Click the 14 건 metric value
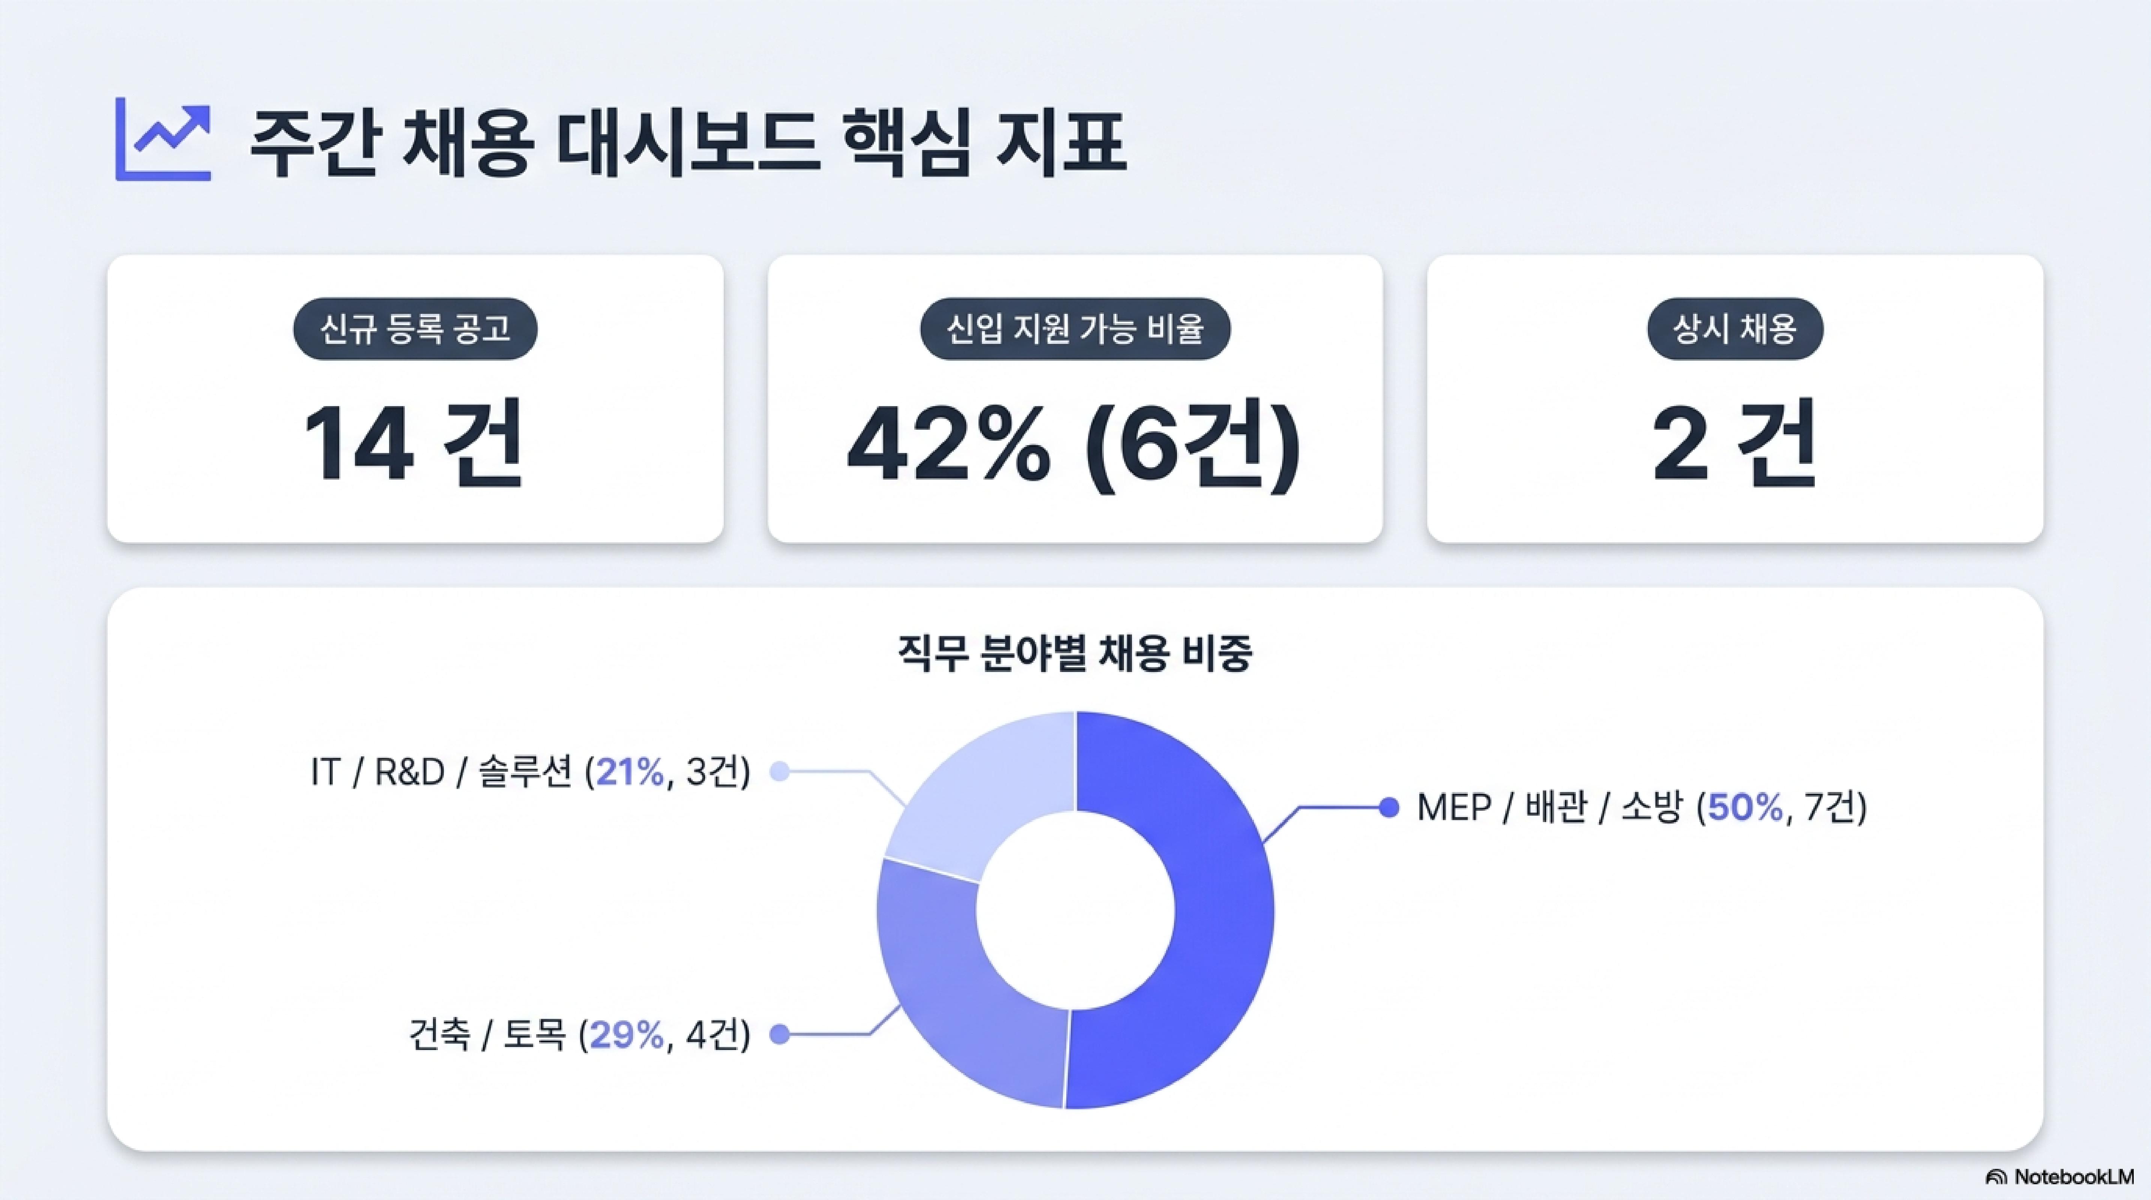Image resolution: width=2151 pixels, height=1200 pixels. point(413,442)
